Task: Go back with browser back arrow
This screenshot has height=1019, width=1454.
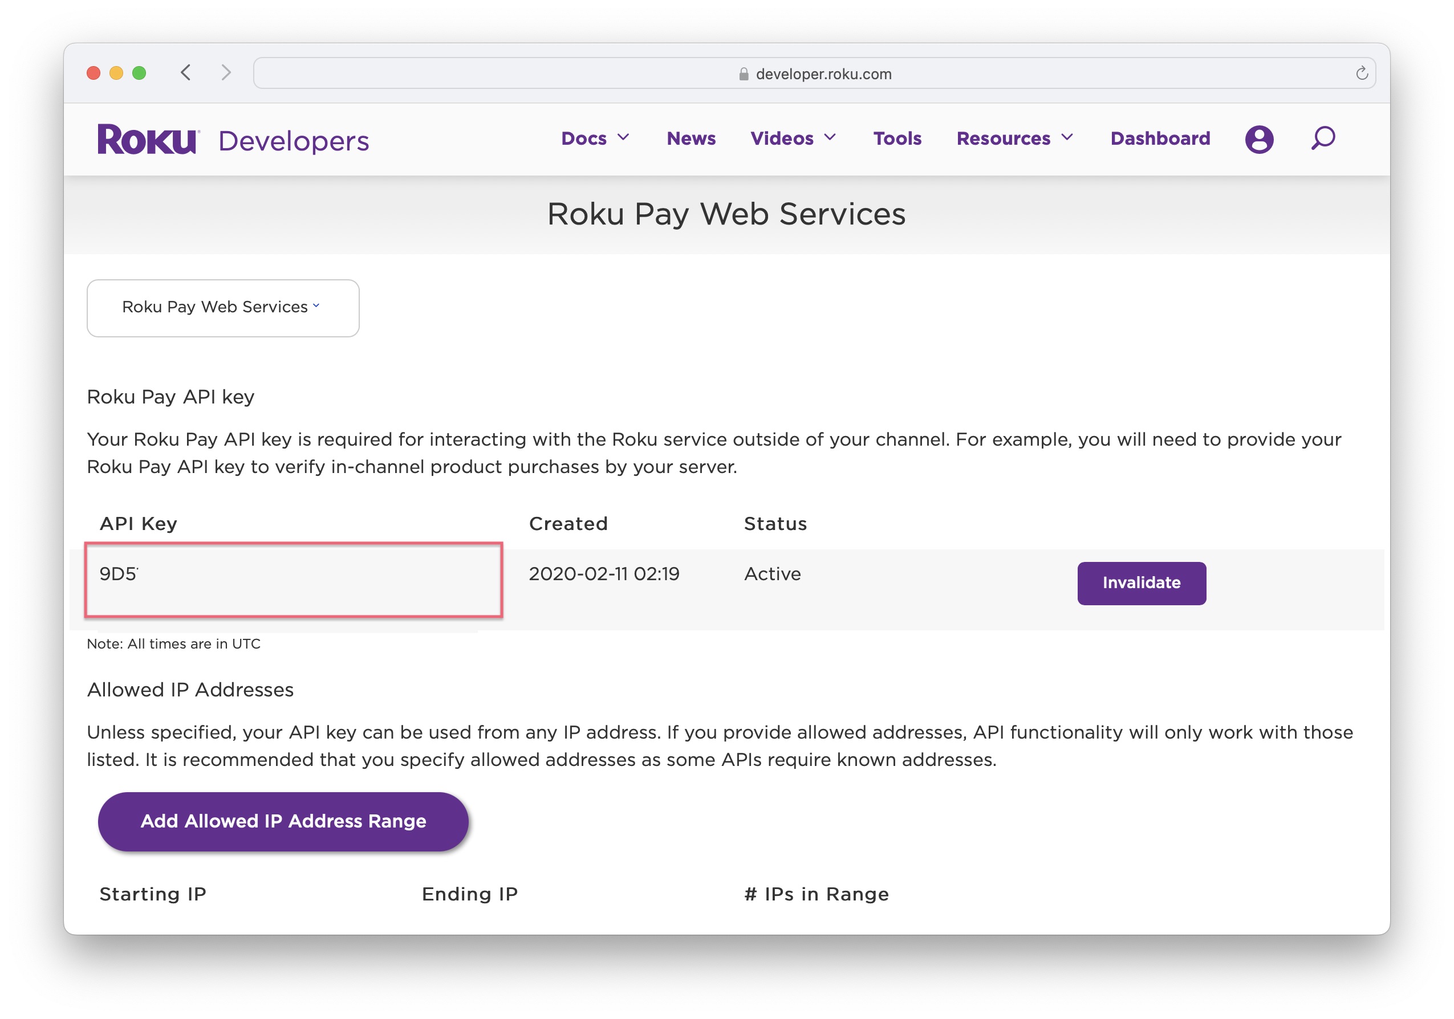Action: (185, 73)
